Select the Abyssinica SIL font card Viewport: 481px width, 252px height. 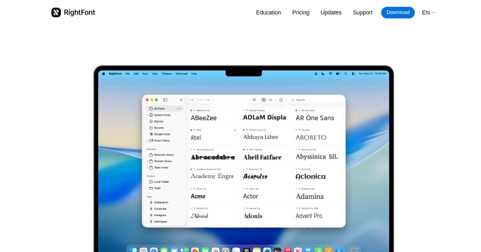tap(318, 155)
